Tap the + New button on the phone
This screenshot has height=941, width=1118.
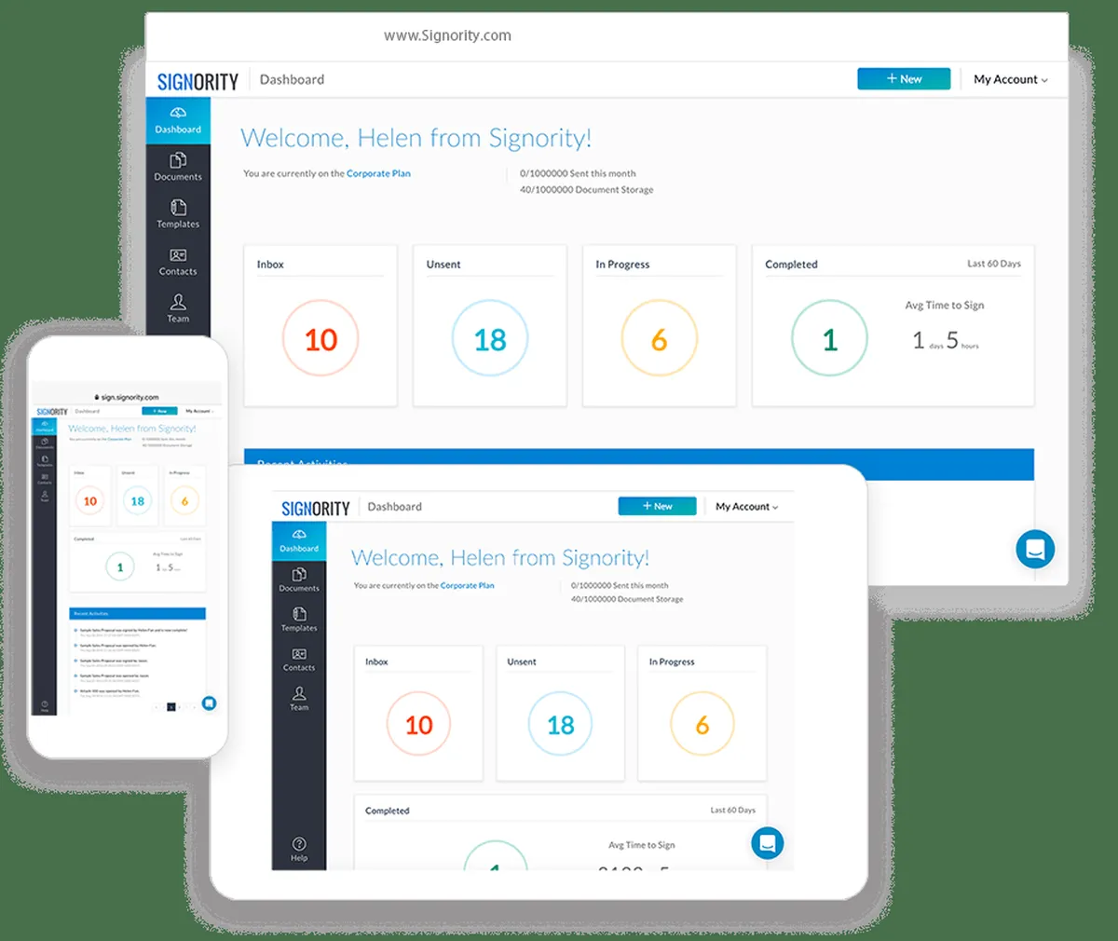[159, 411]
